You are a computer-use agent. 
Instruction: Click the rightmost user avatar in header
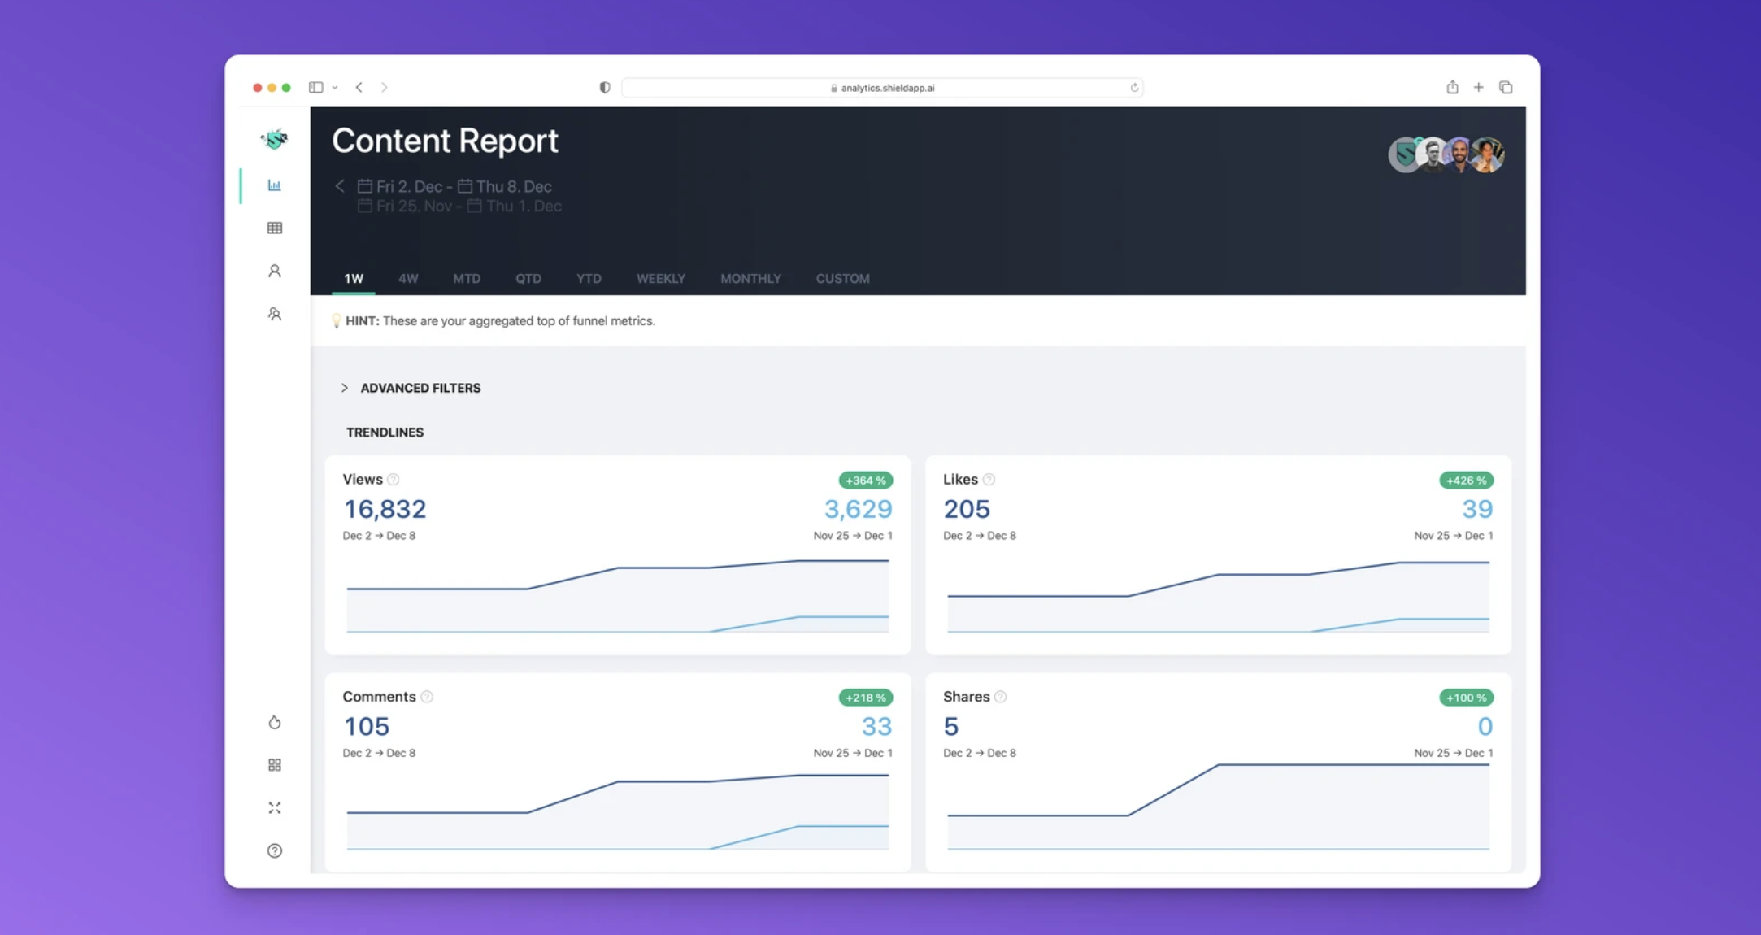click(x=1488, y=154)
